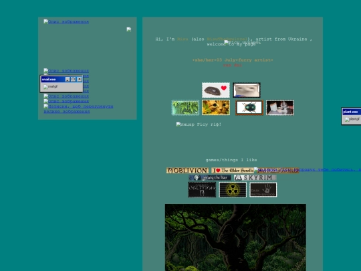Open the black Oblivion logo stamp
The width and height of the screenshot is (361, 271).
click(202, 189)
